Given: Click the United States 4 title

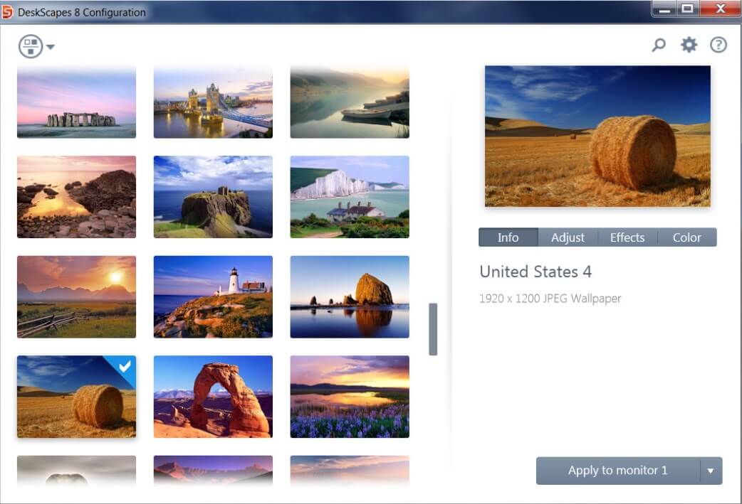Looking at the screenshot, I should [x=535, y=272].
